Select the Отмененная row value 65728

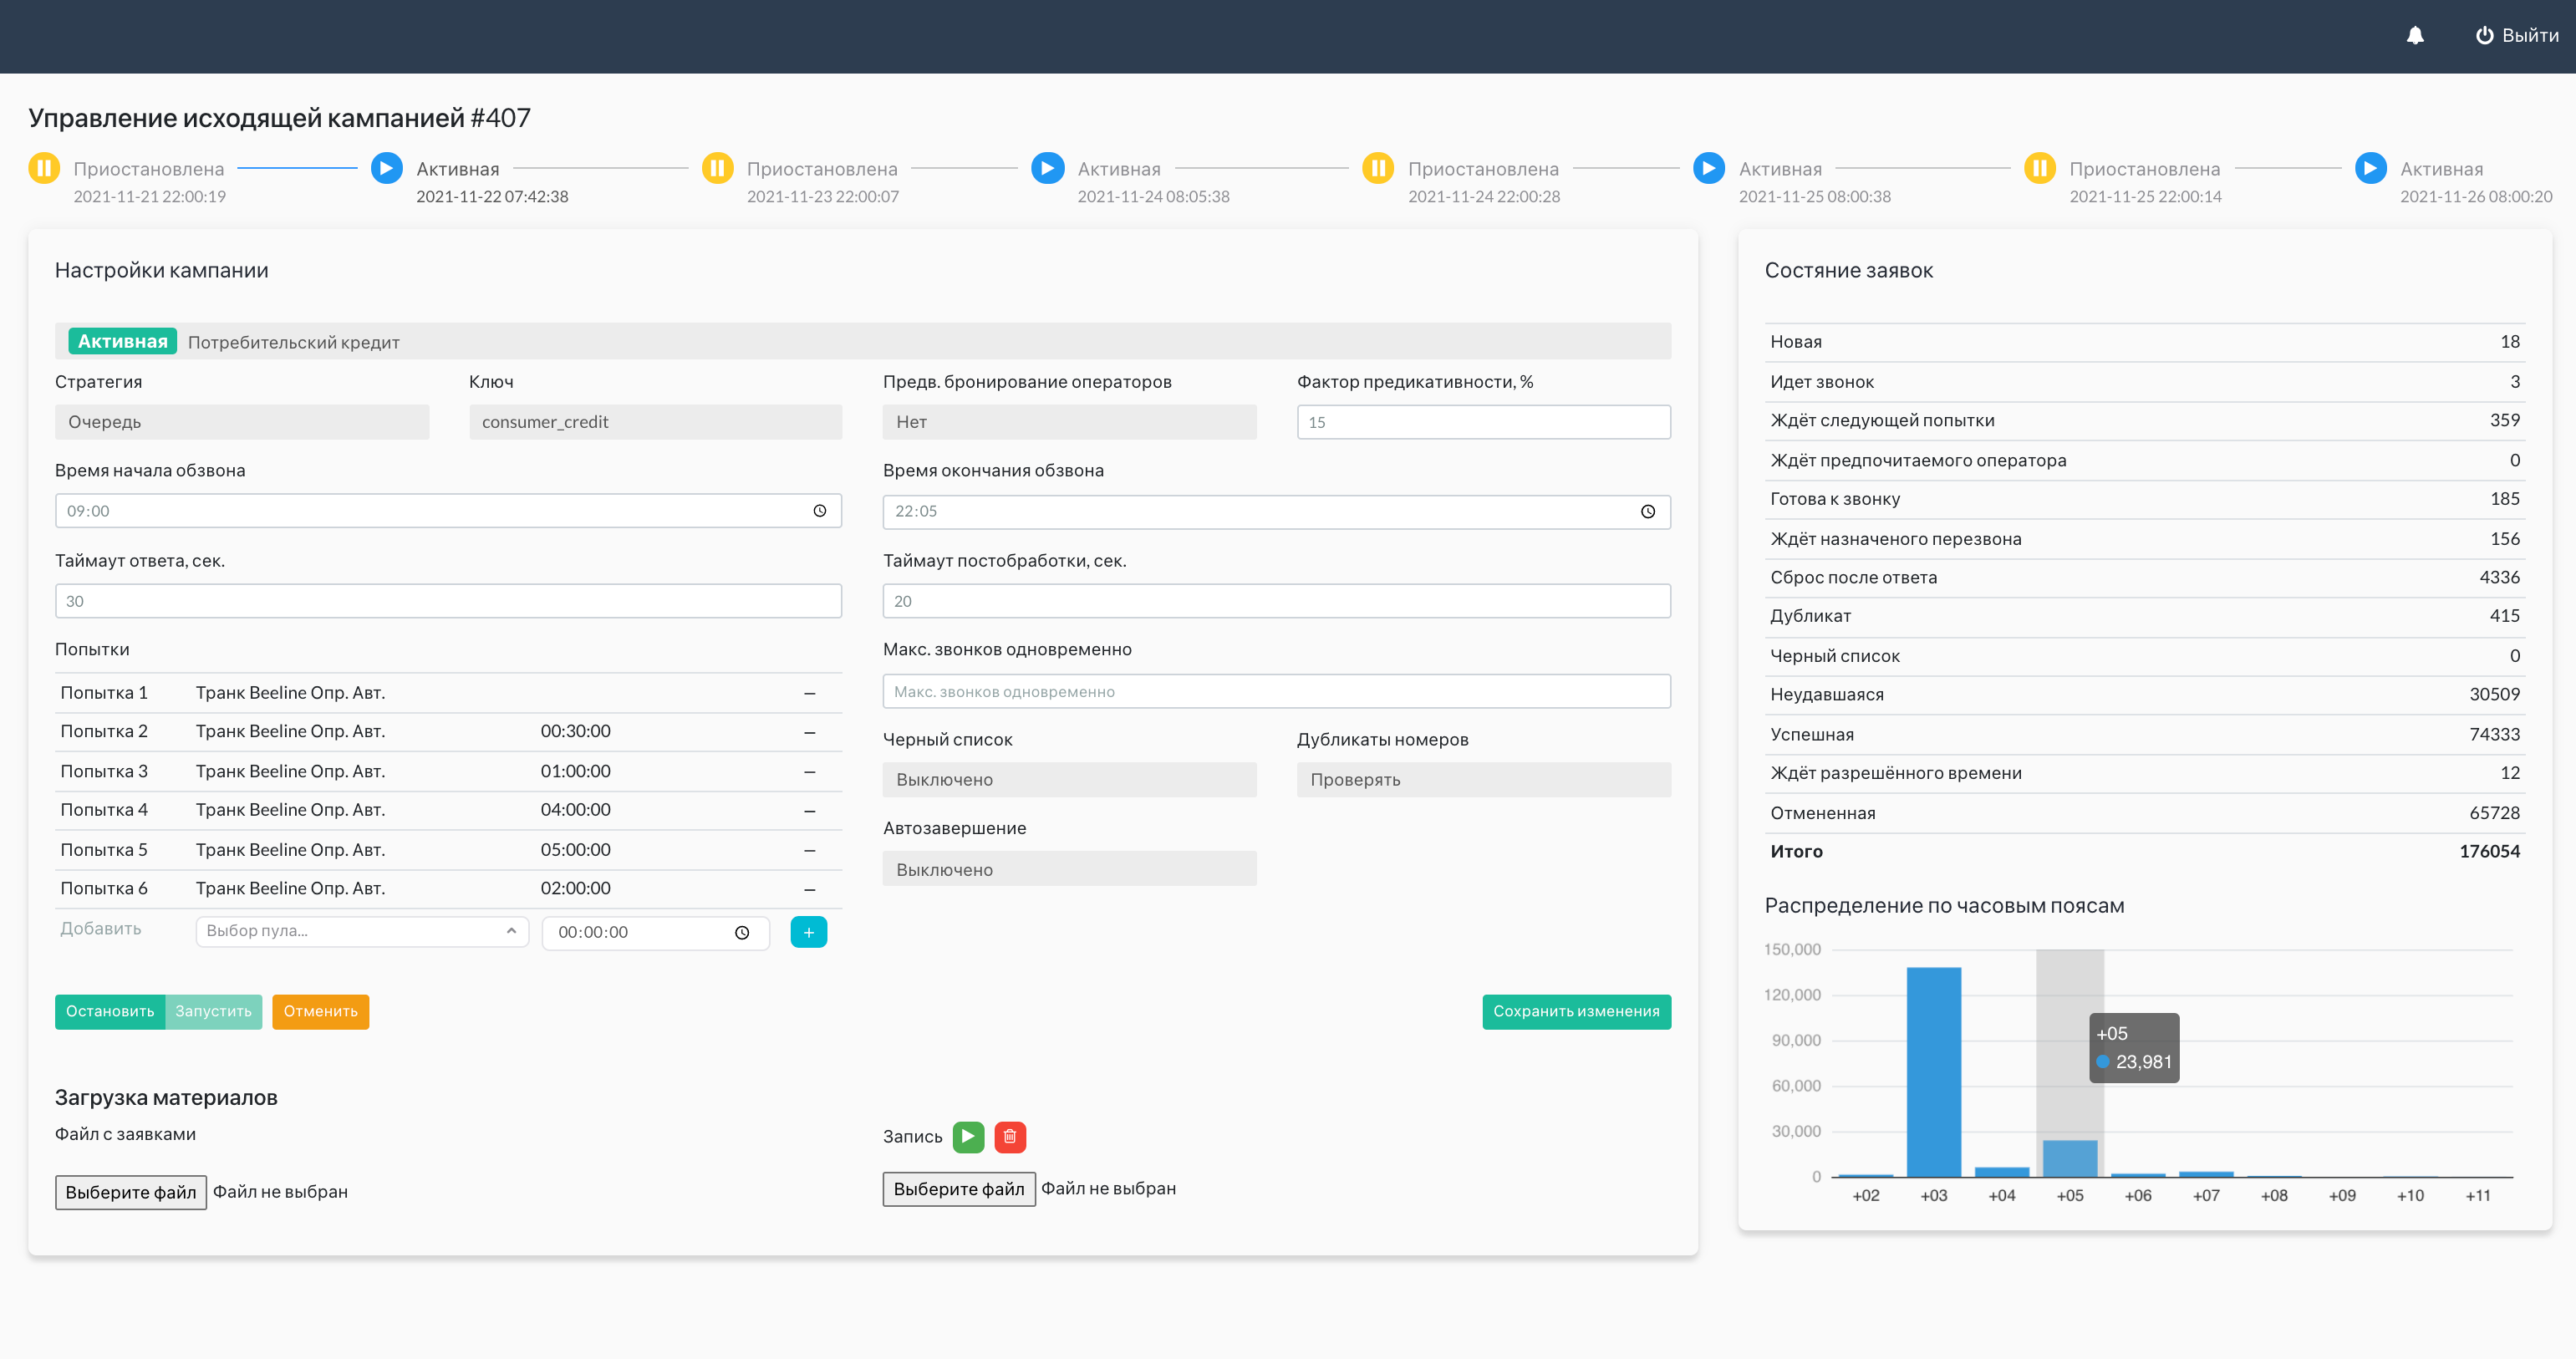click(x=2494, y=813)
